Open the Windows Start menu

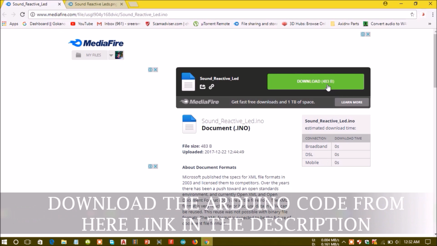pyautogui.click(x=4, y=242)
